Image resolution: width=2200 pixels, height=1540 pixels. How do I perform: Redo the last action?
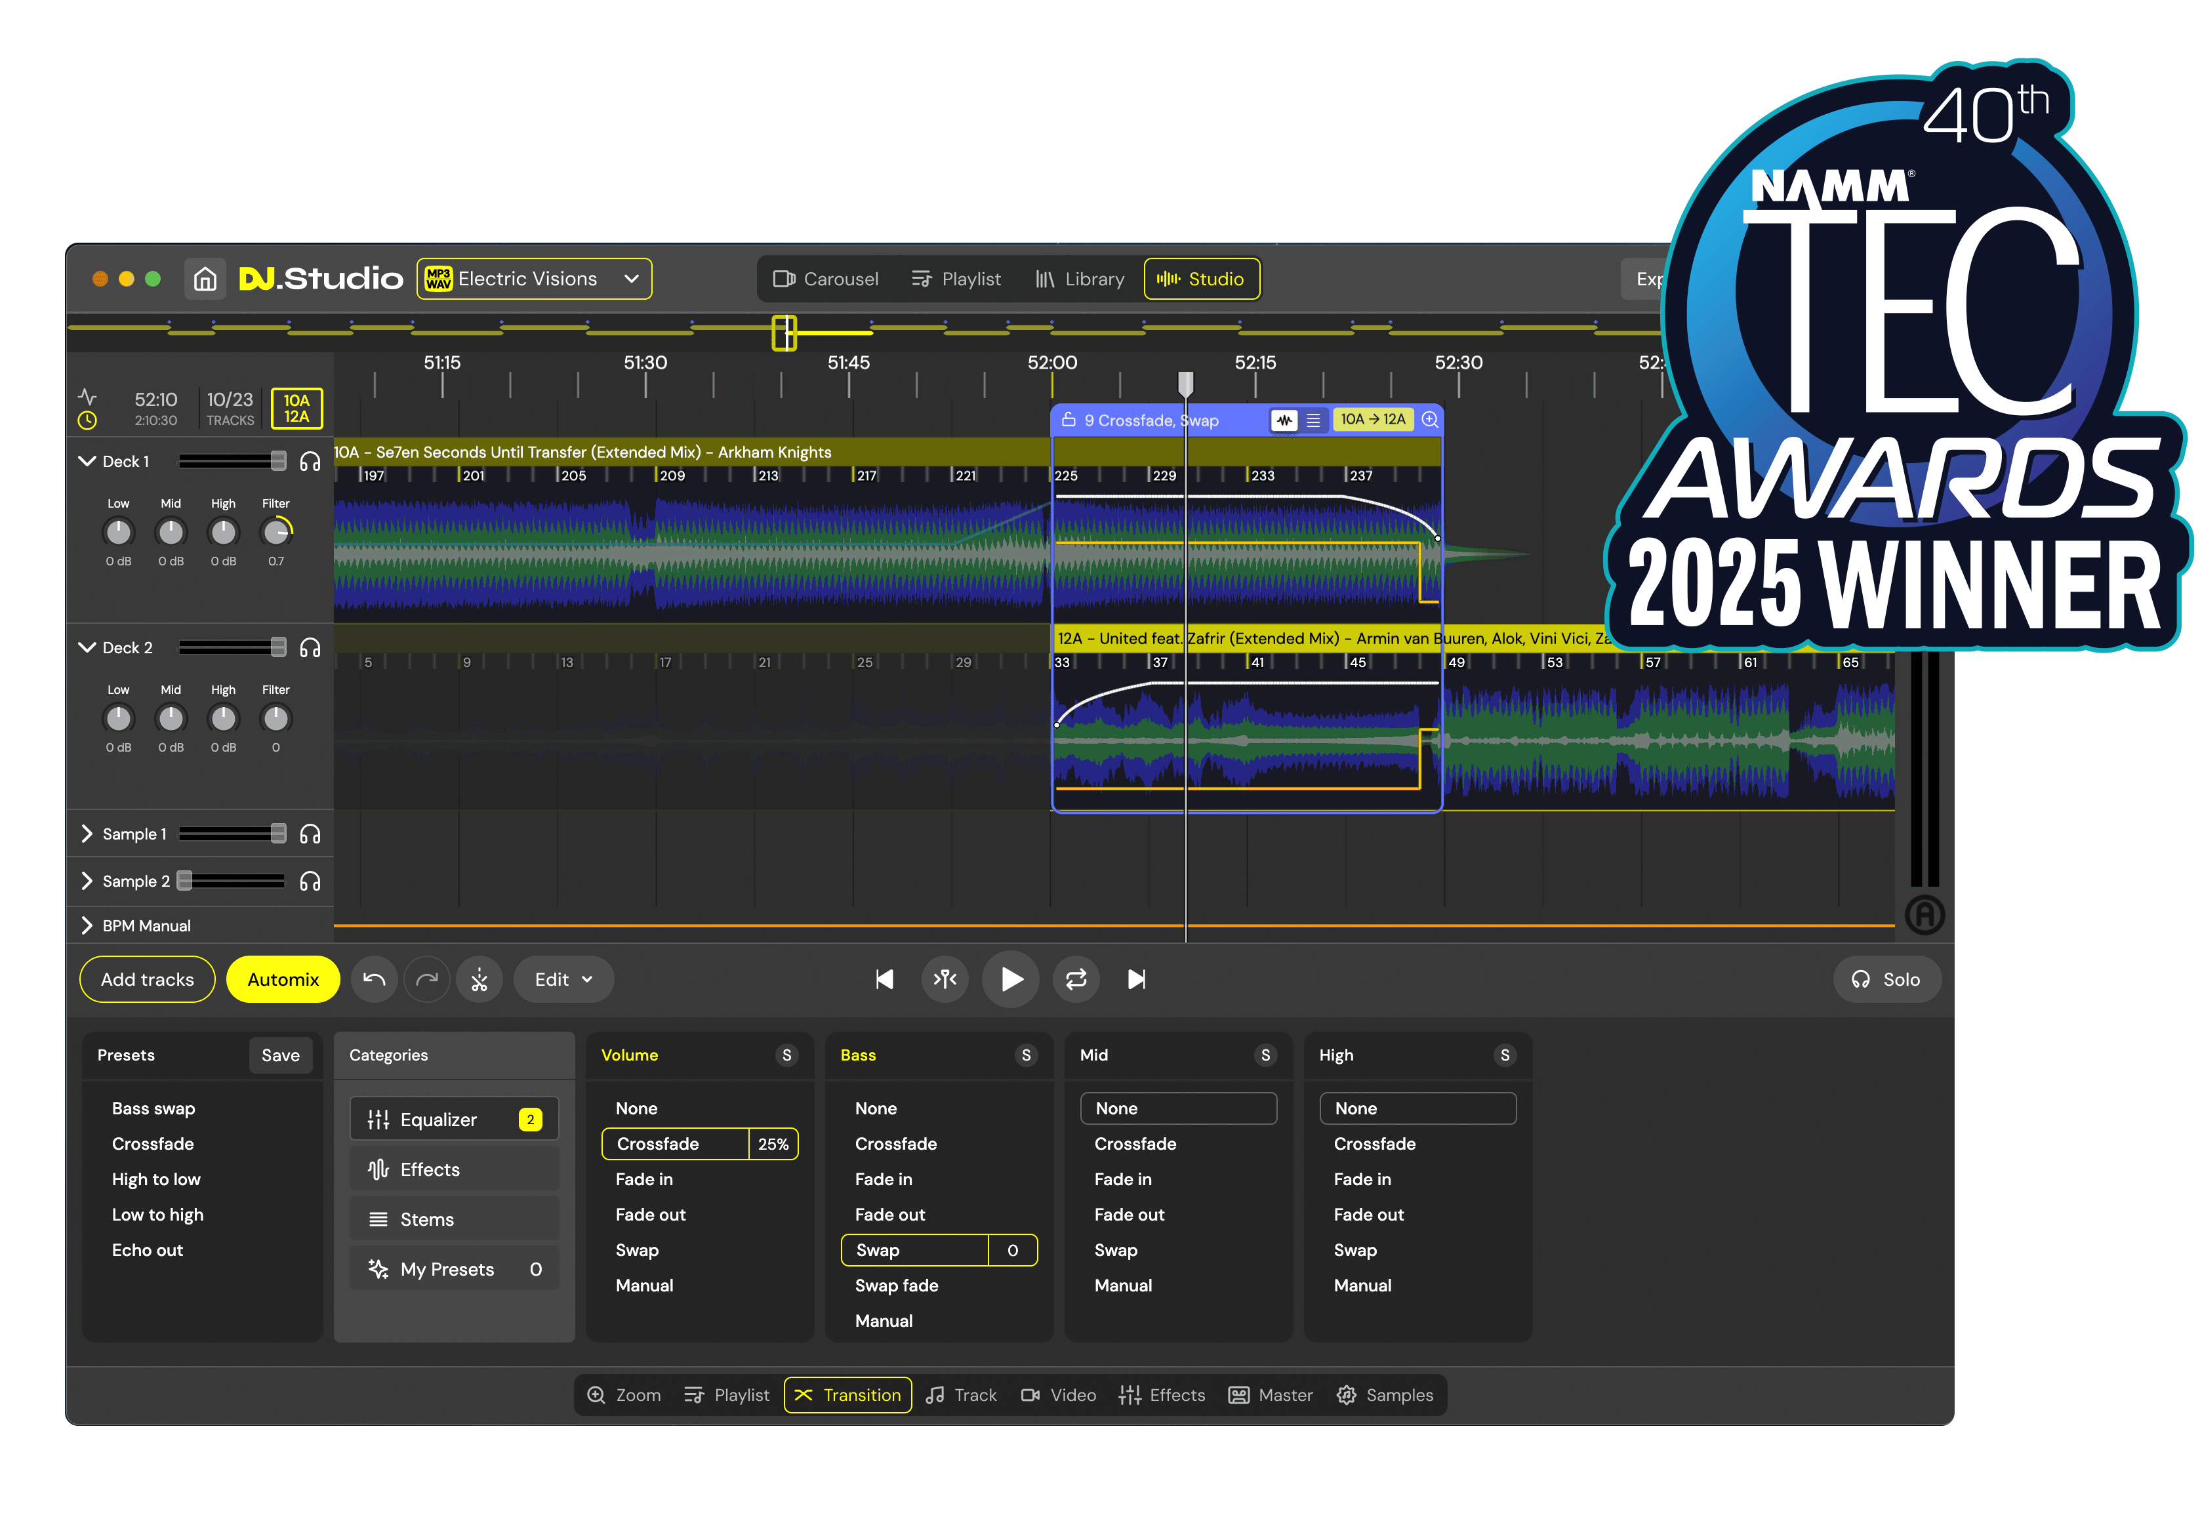tap(428, 981)
